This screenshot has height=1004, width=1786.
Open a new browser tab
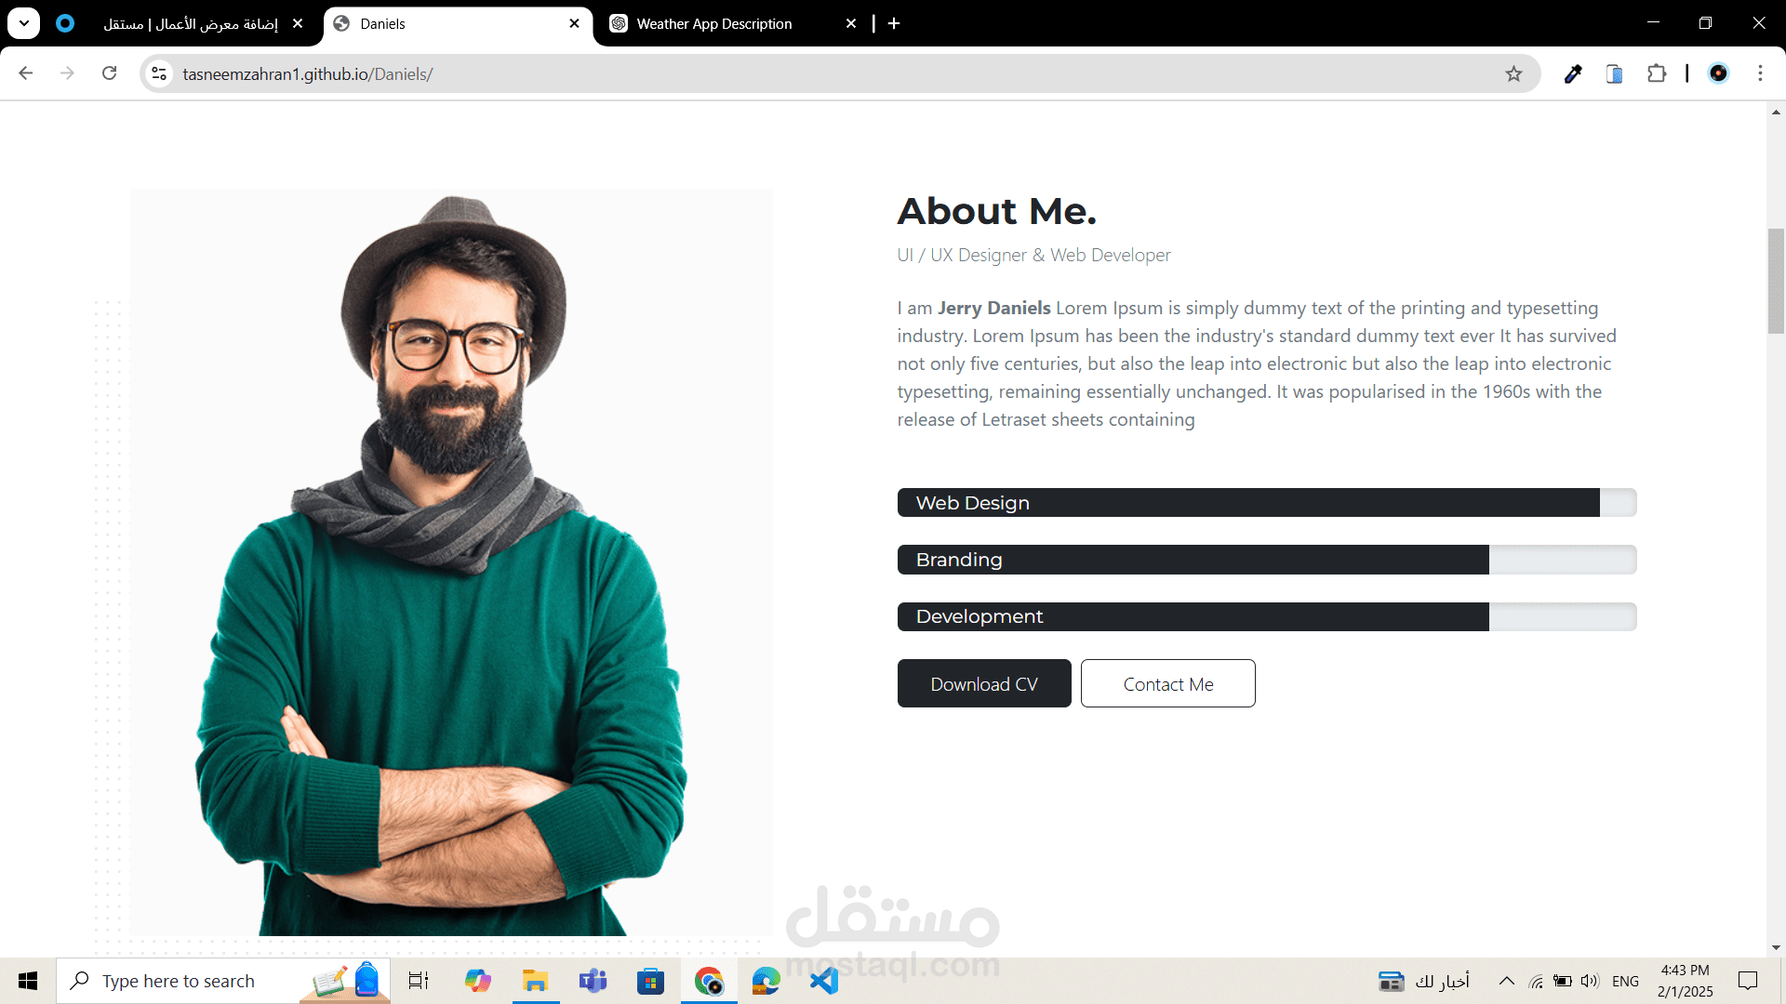pos(894,24)
